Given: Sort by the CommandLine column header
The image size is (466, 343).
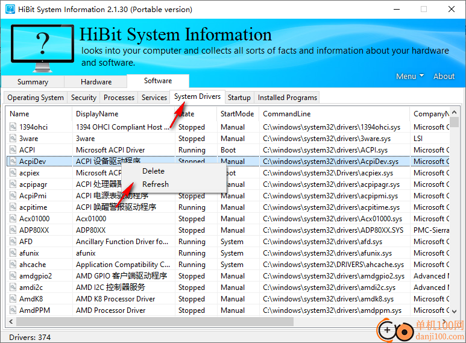Looking at the screenshot, I should 334,114.
